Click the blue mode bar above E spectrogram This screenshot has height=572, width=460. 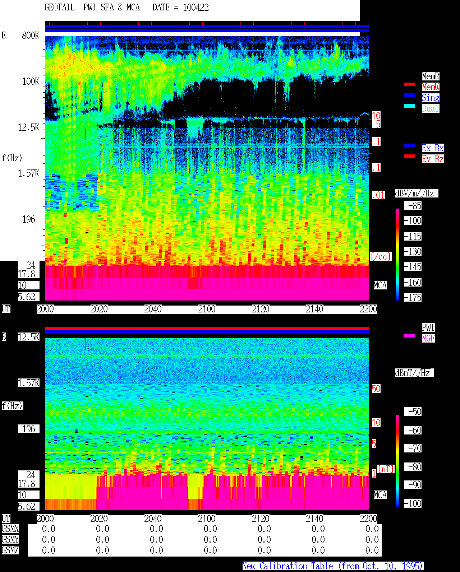[207, 29]
